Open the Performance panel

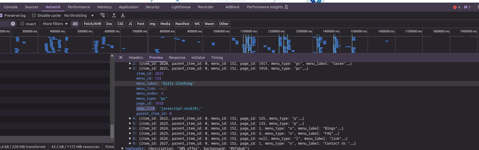(x=79, y=7)
